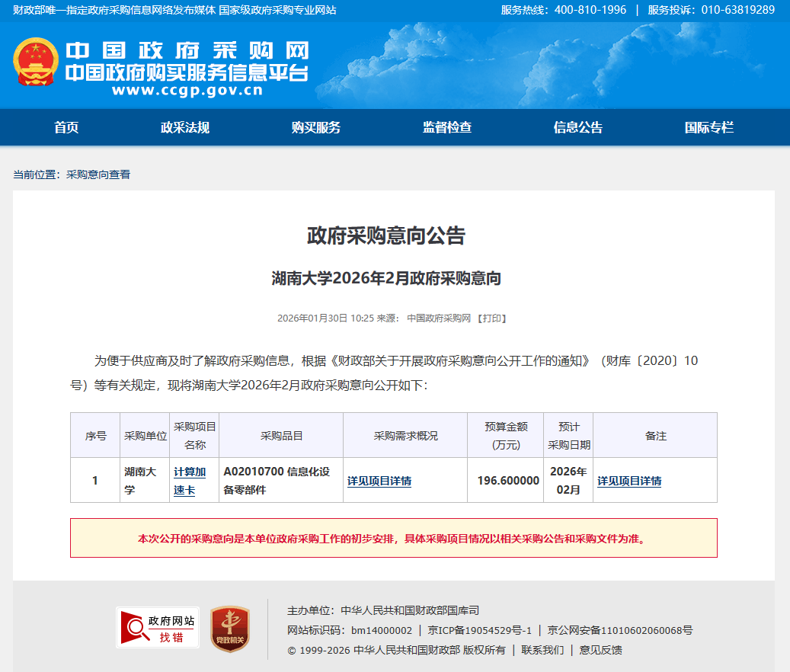Click the 采购需求概况 column header

[x=405, y=436]
